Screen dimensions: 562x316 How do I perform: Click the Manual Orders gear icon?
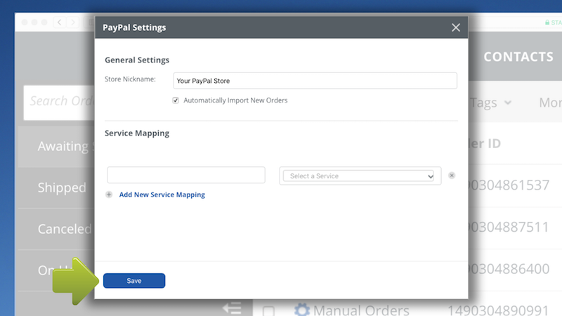point(302,310)
